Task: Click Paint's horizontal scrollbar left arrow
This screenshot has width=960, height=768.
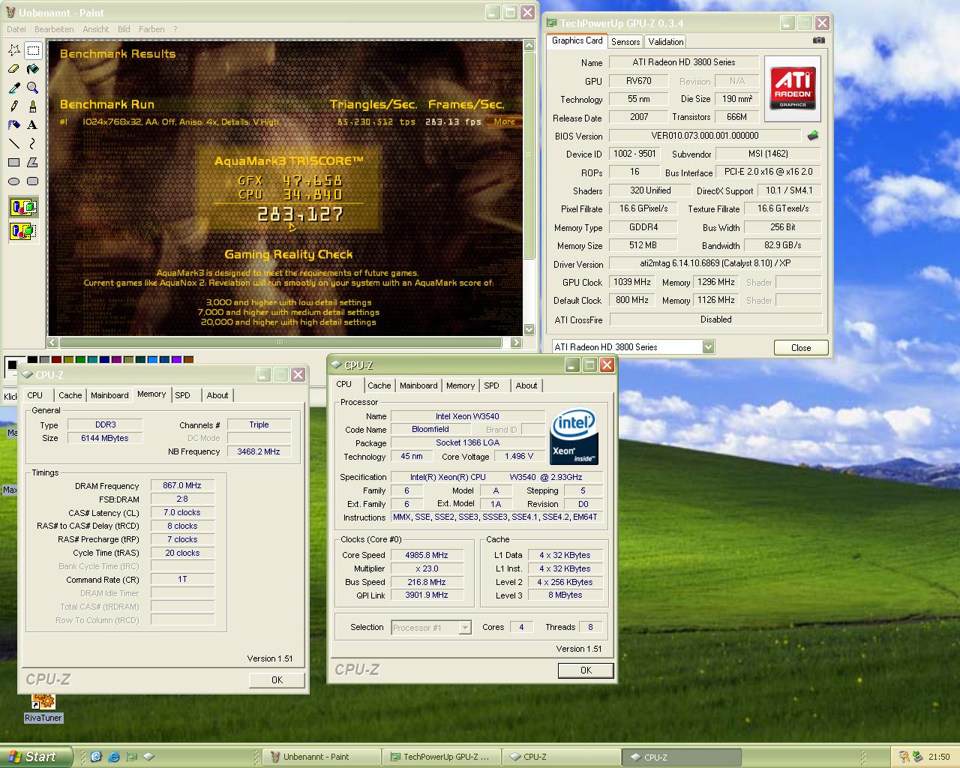Action: click(52, 343)
